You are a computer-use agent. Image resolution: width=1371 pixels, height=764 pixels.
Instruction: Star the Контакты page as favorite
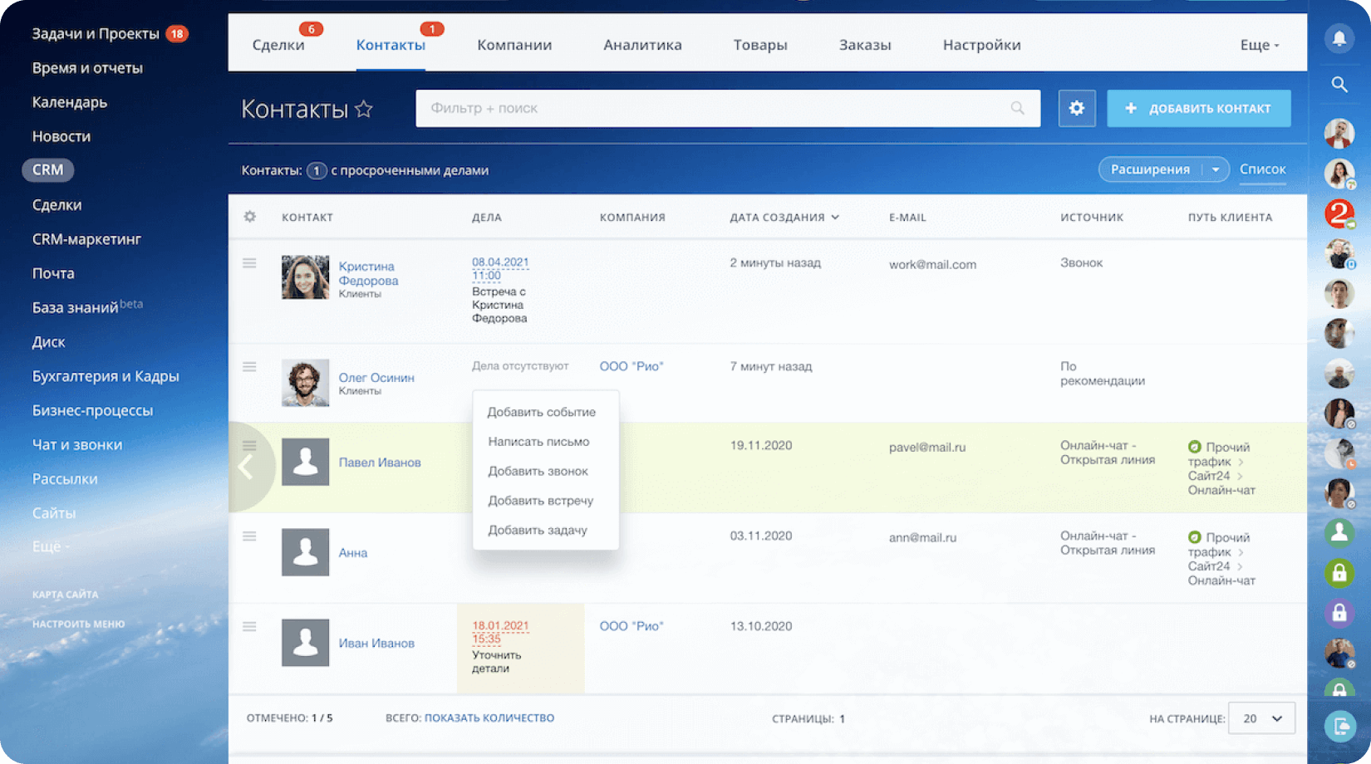click(364, 109)
